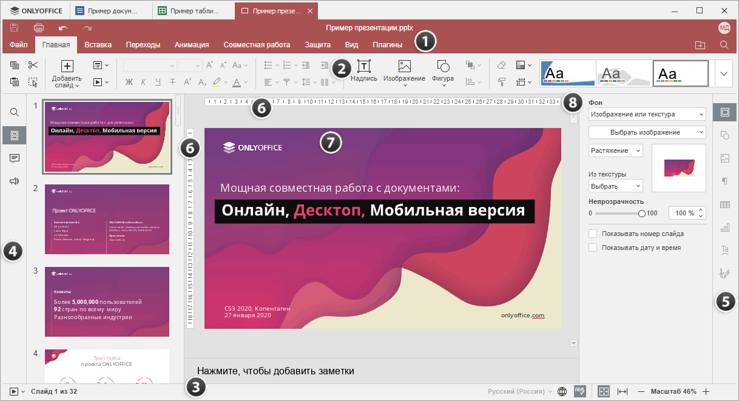Open paragraph settings in right sidebar
Screen dimensions: 739x401
[724, 181]
